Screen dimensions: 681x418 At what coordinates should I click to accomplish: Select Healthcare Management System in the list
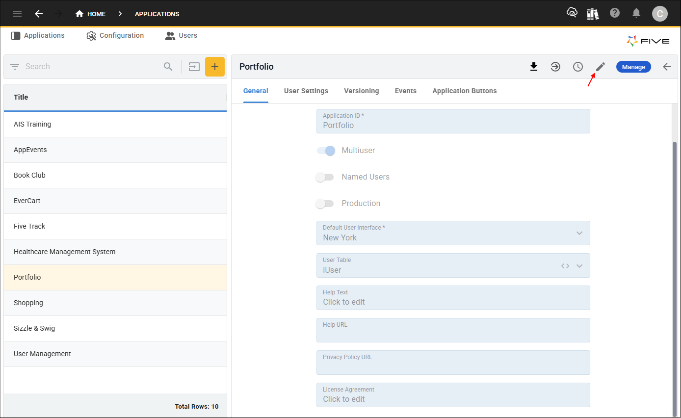click(65, 252)
